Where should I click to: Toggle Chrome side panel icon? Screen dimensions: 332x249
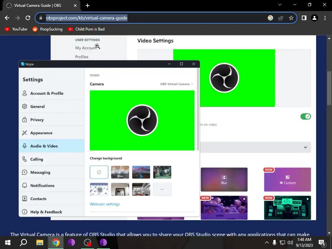pos(304,18)
